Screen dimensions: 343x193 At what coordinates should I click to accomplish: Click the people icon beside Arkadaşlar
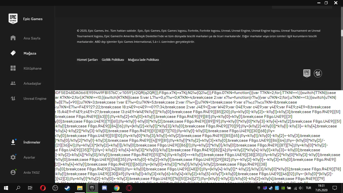coord(13,83)
